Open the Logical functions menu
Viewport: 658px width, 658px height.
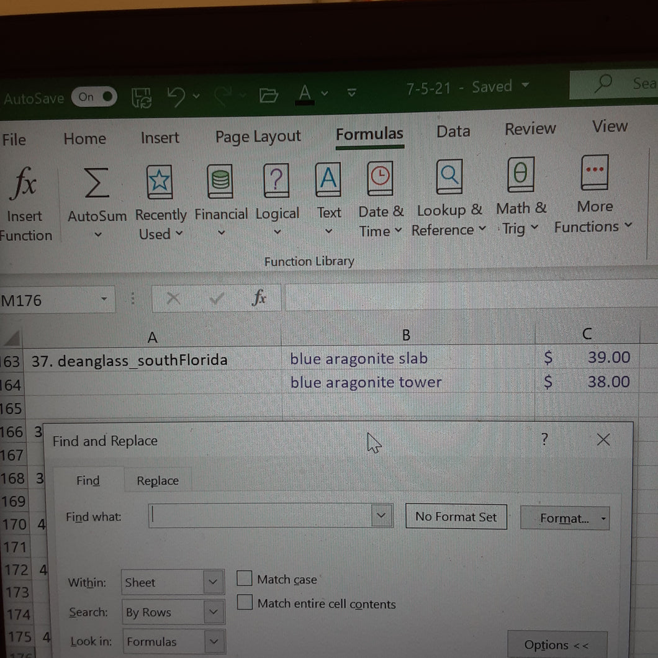[x=277, y=200]
